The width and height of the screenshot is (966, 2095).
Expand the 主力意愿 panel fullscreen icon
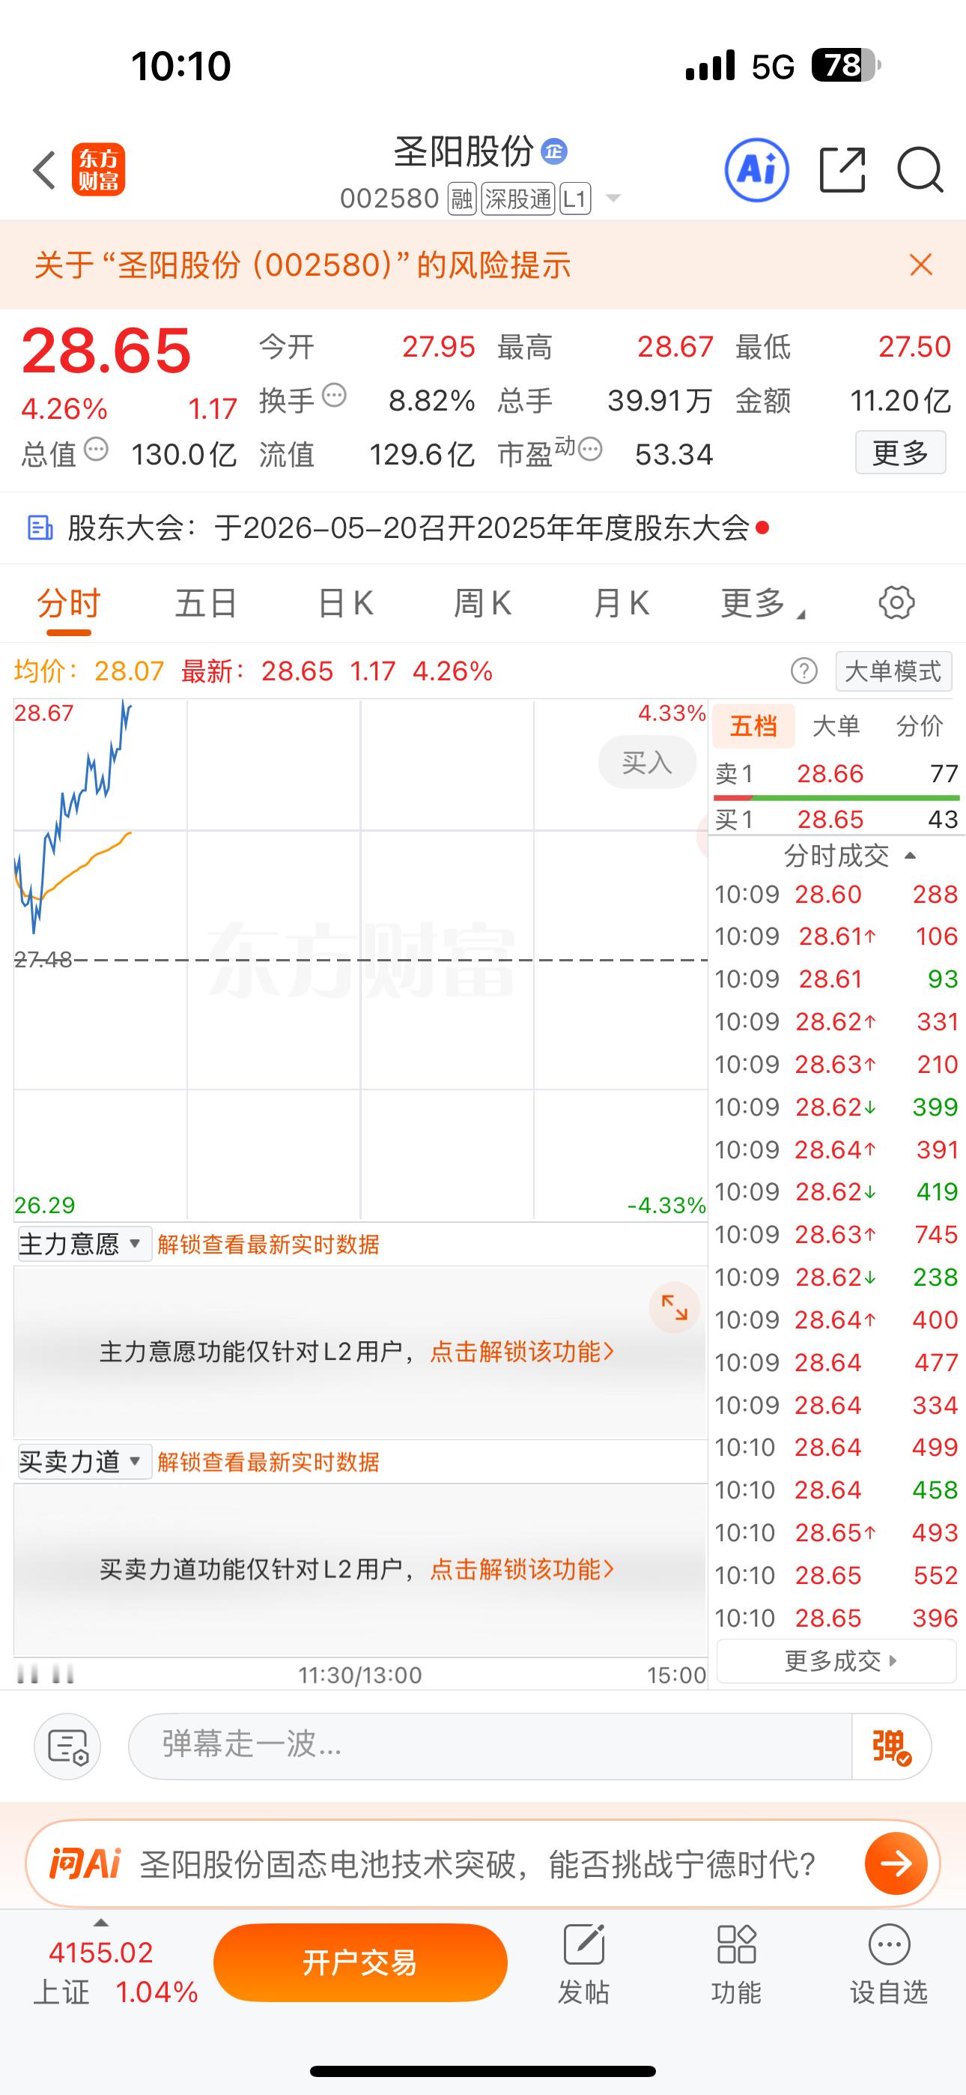click(674, 1307)
